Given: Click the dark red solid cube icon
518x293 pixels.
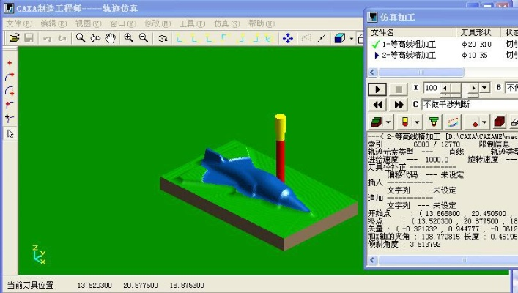Looking at the screenshot, I should click(499, 122).
